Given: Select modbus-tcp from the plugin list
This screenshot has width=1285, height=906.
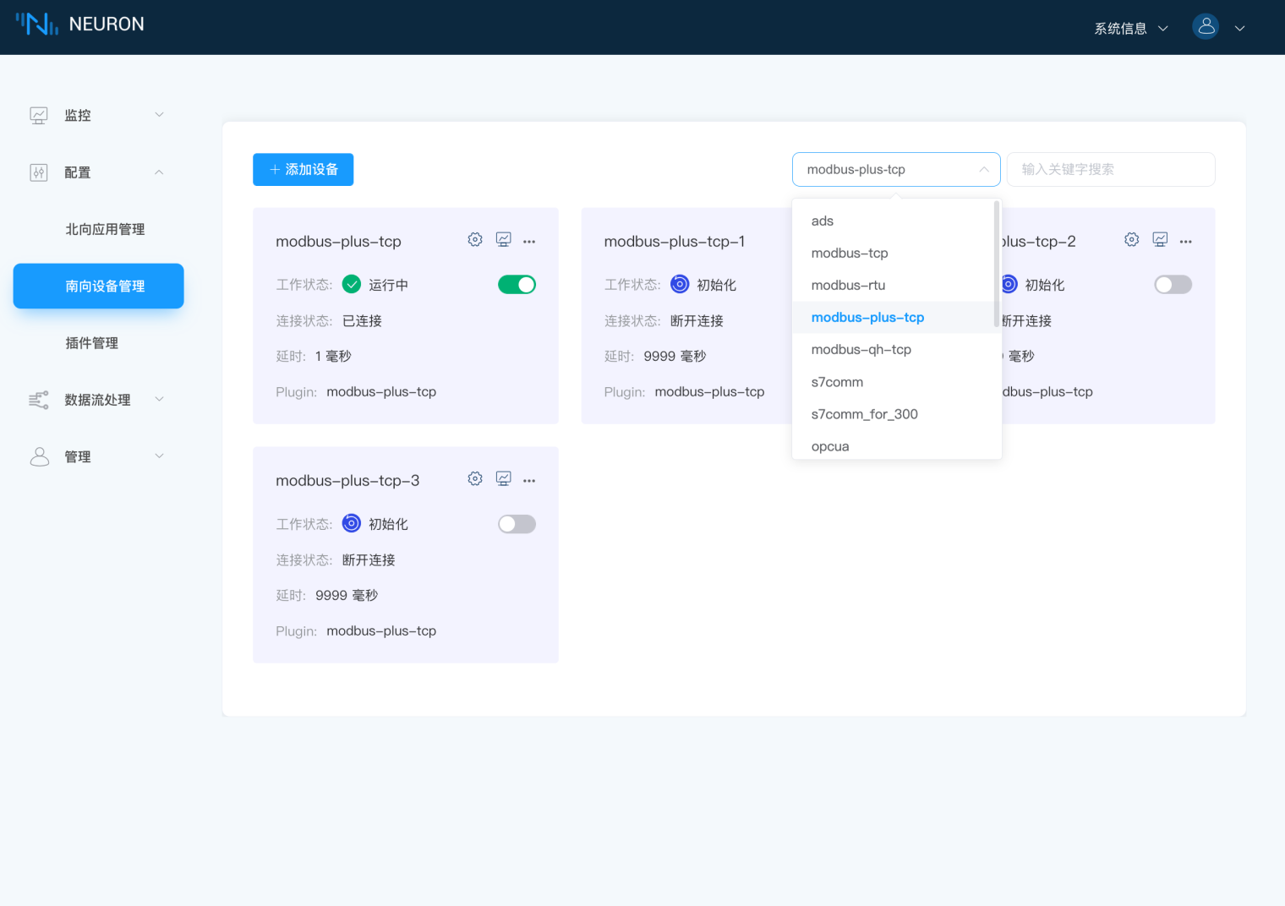Looking at the screenshot, I should point(894,253).
